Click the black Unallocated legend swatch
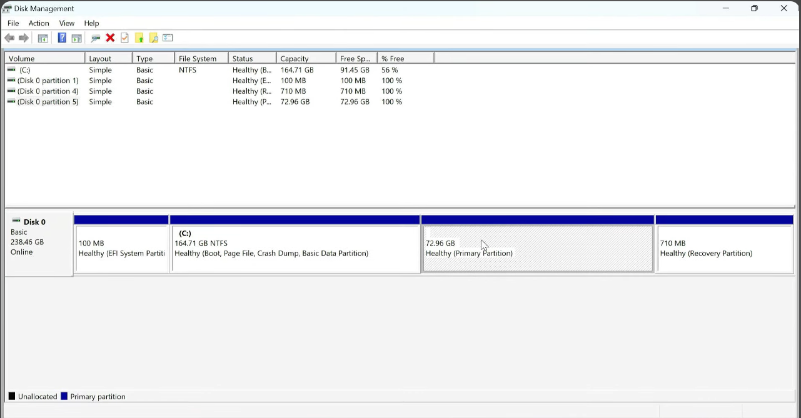Screen dimensions: 801x418 click(x=12, y=396)
